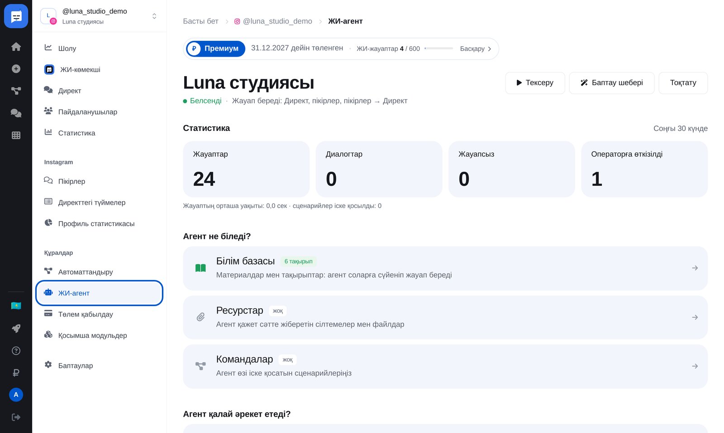The width and height of the screenshot is (724, 433).
Task: Select the Kazakhstan flag language icon
Action: coord(16,306)
